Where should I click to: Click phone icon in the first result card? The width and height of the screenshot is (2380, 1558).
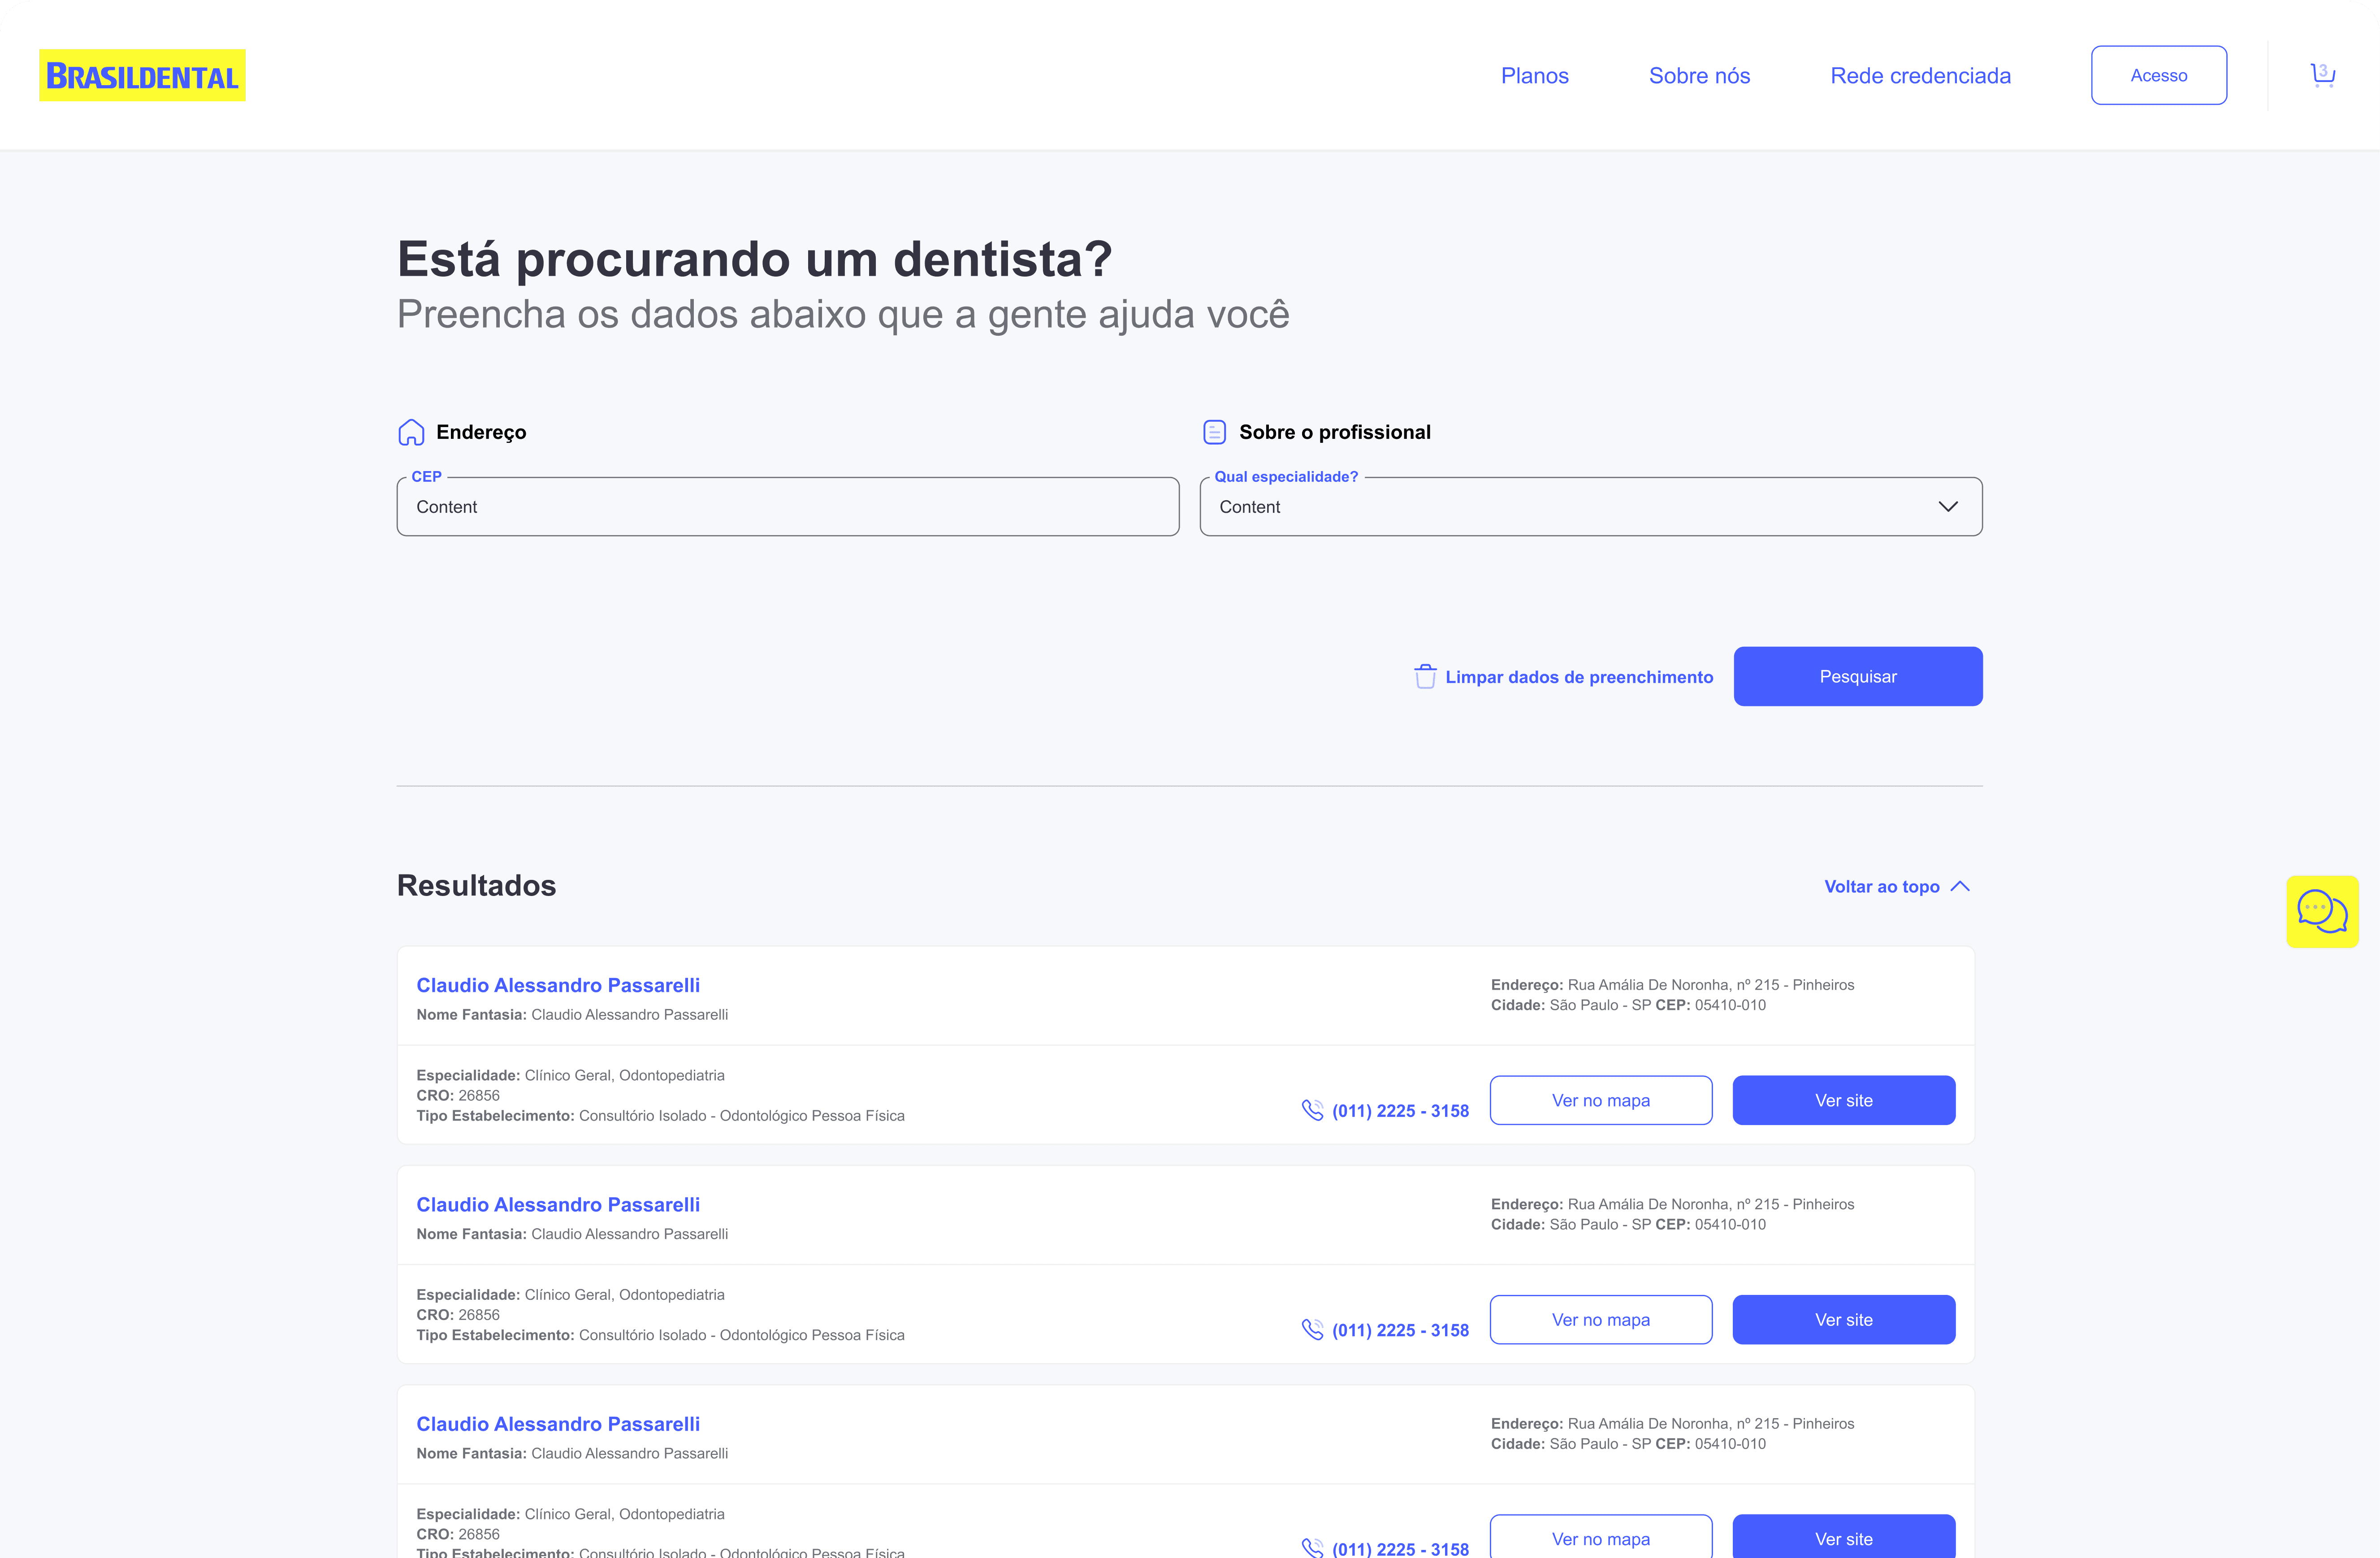1312,1110
